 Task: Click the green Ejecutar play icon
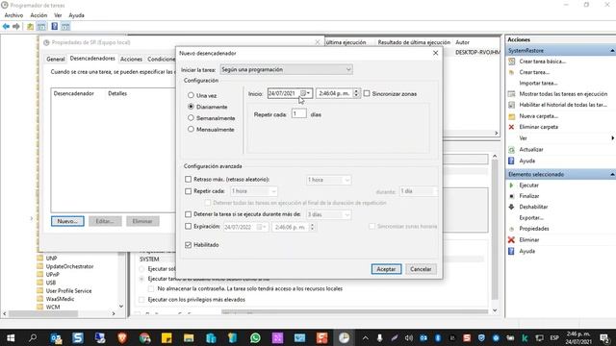pos(511,185)
